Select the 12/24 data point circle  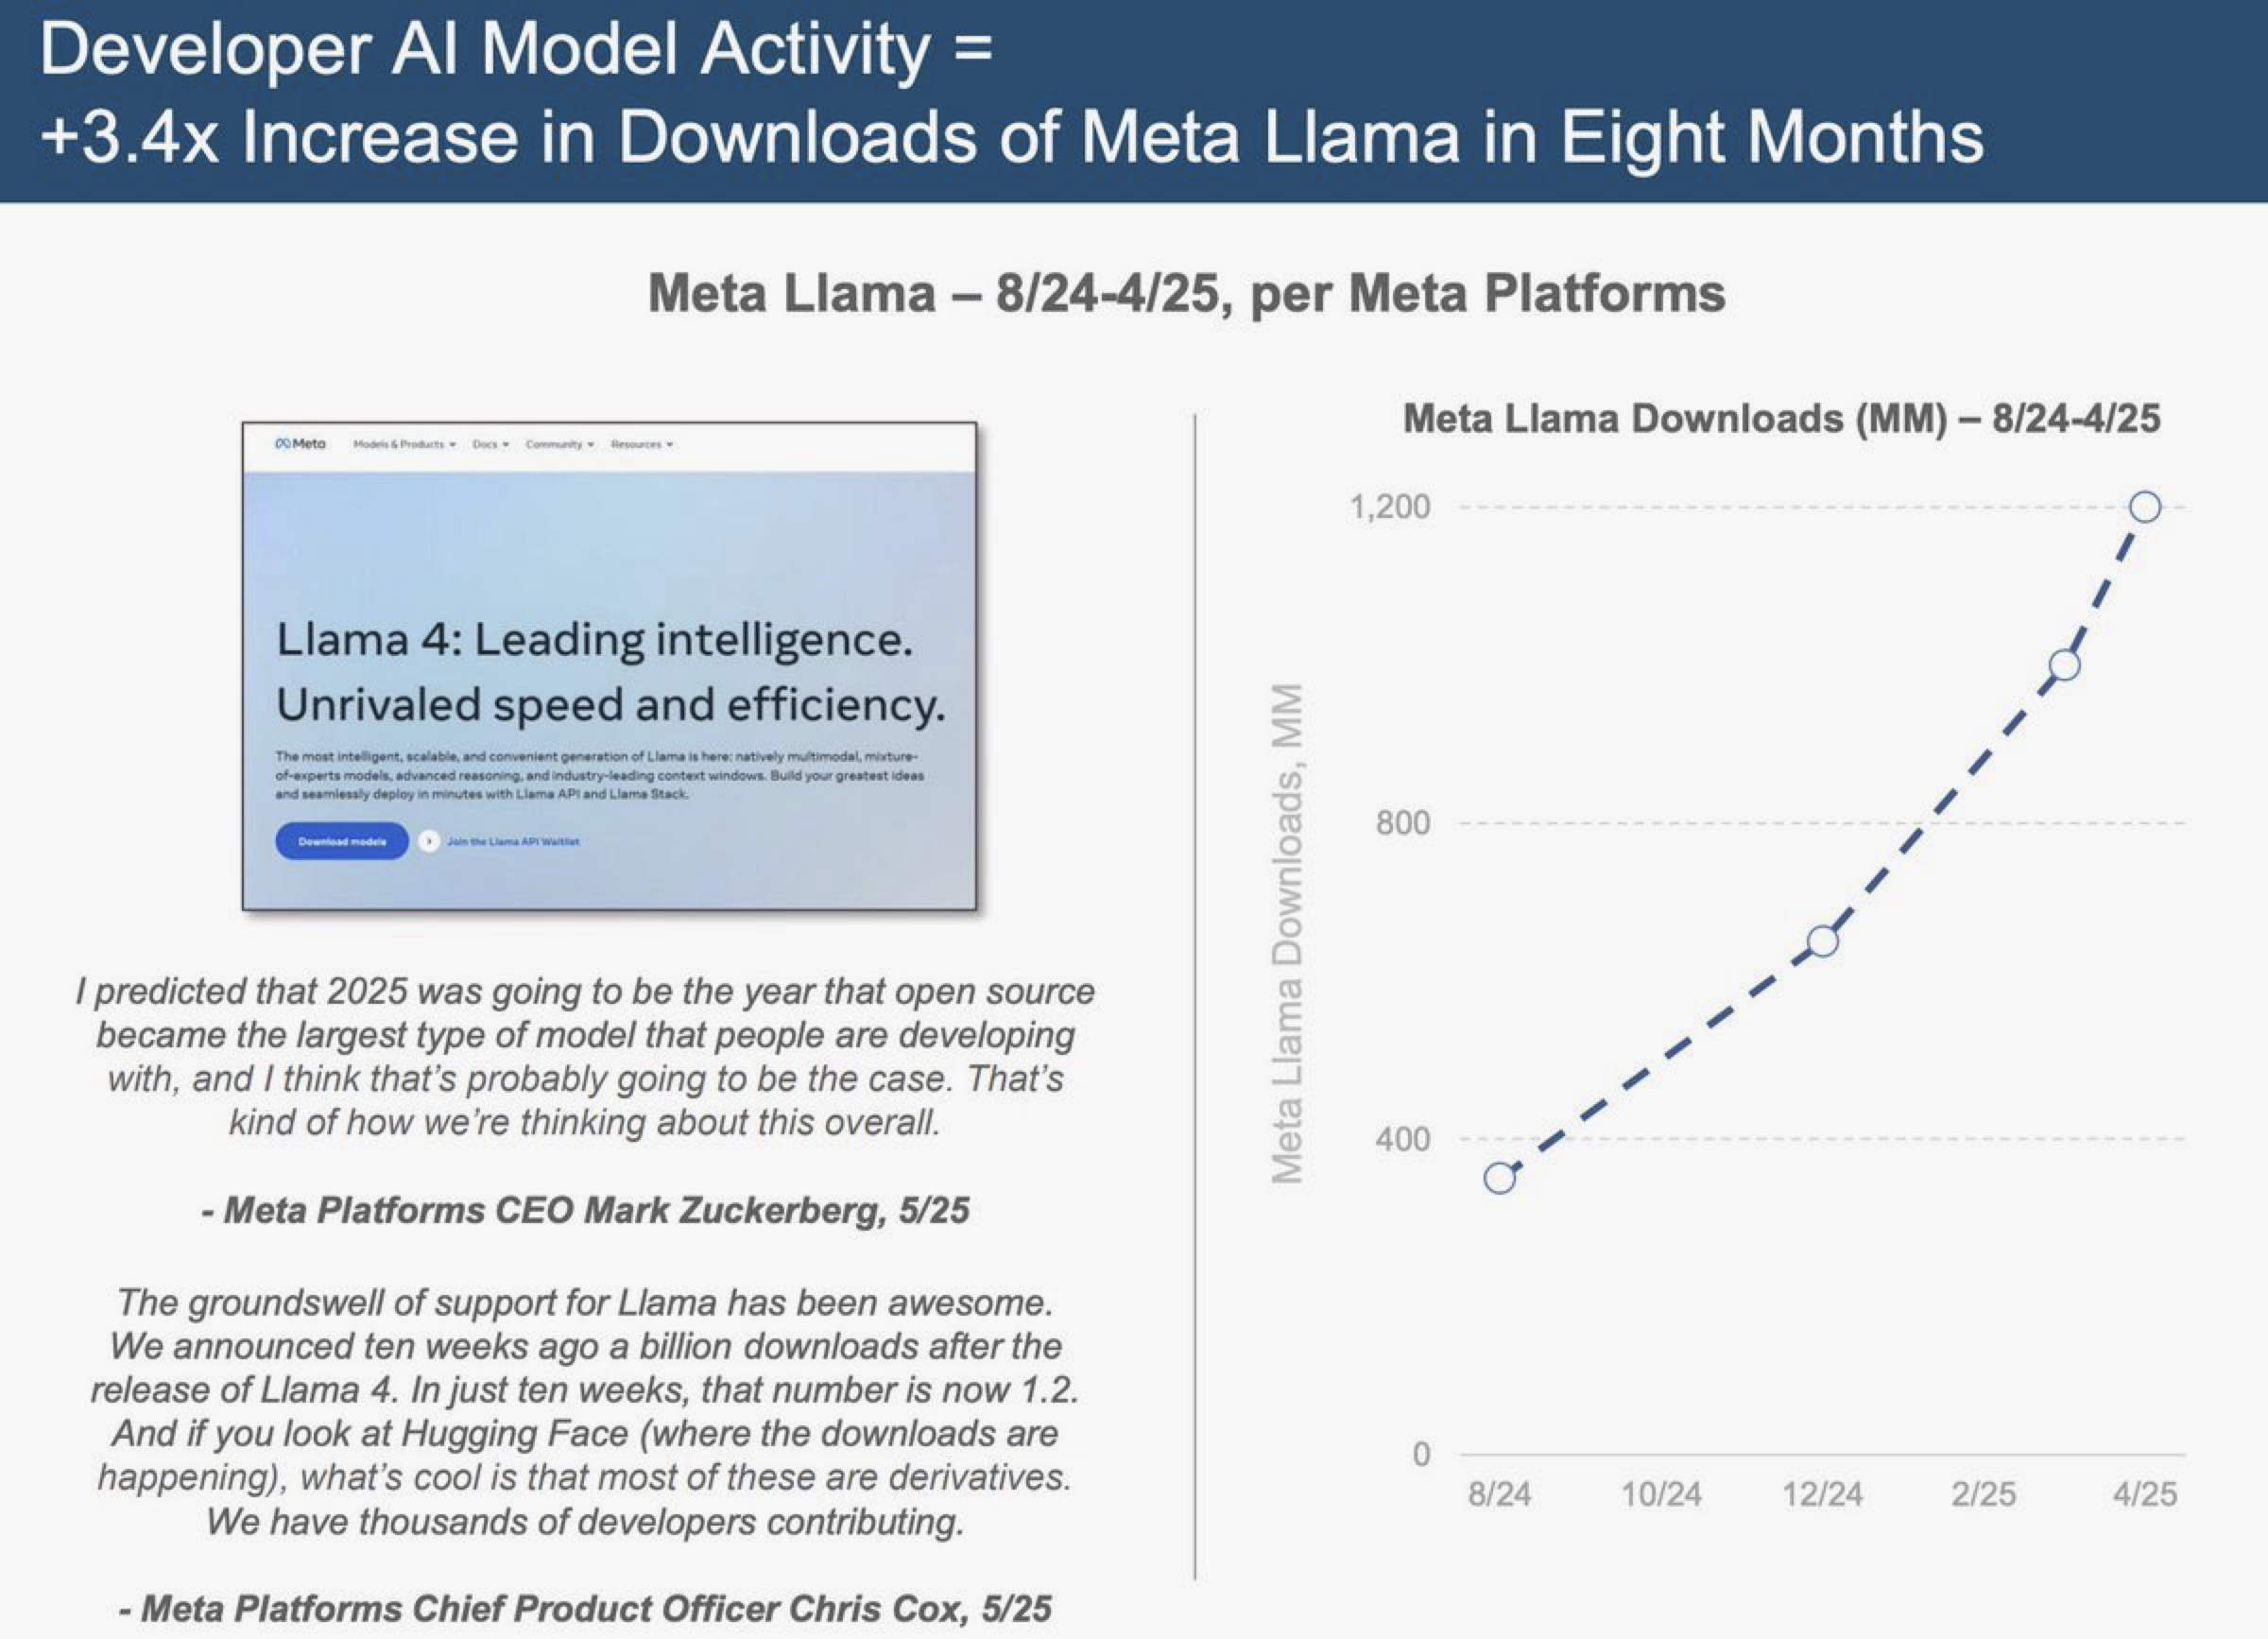coord(1823,941)
